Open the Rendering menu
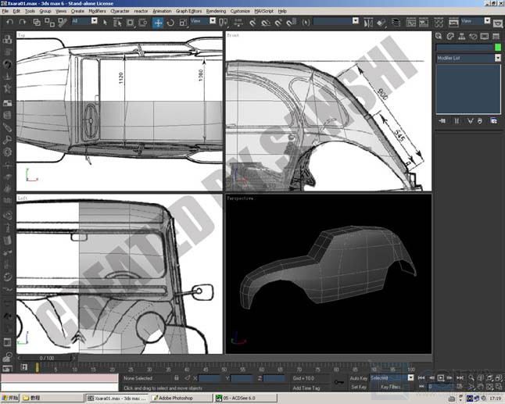 [x=216, y=11]
